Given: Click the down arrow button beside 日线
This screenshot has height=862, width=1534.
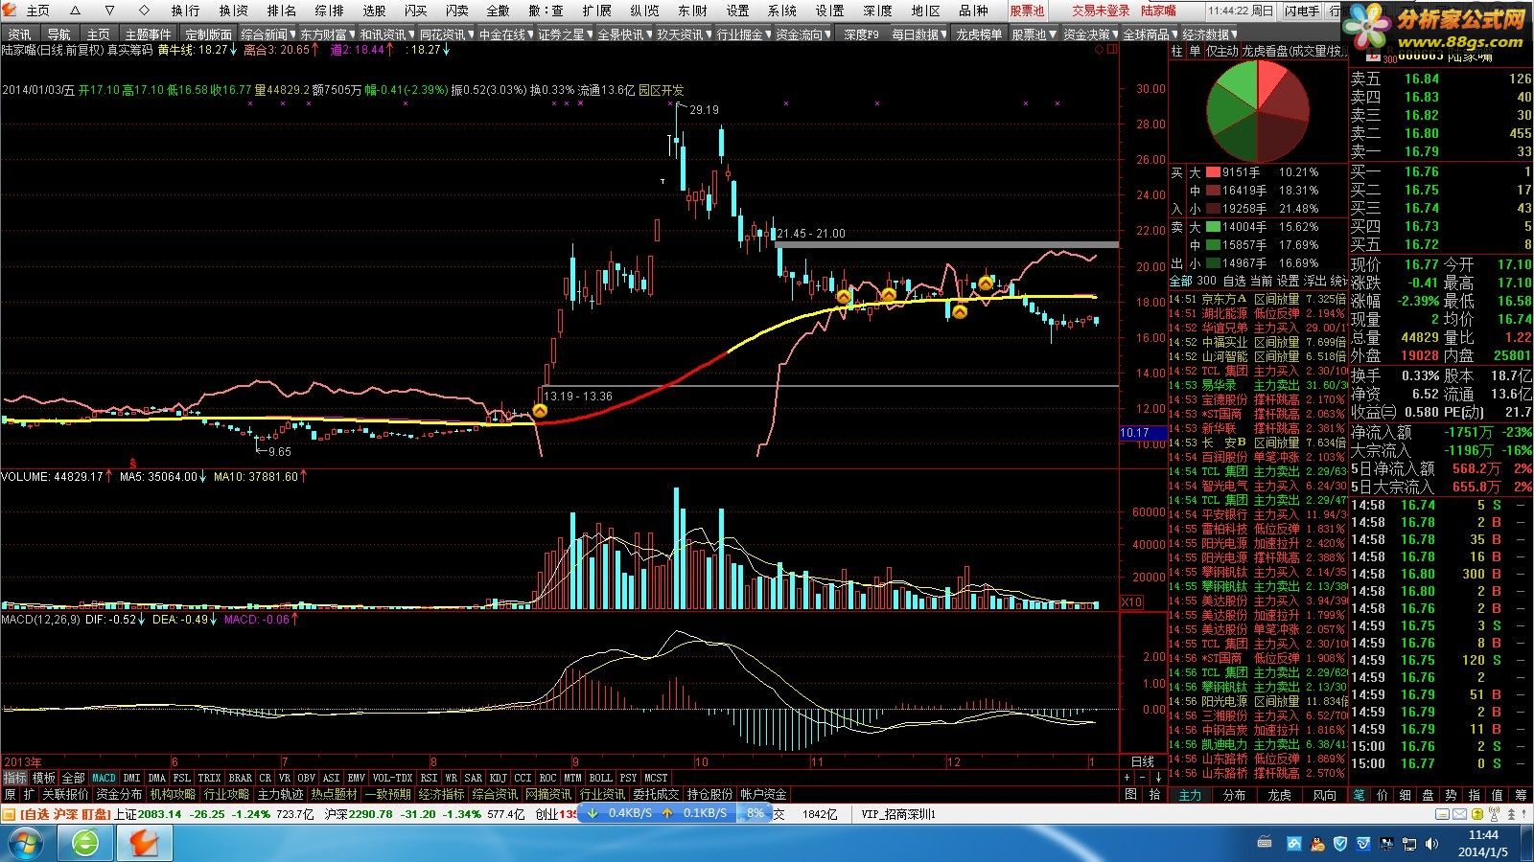Looking at the screenshot, I should coord(1157,777).
